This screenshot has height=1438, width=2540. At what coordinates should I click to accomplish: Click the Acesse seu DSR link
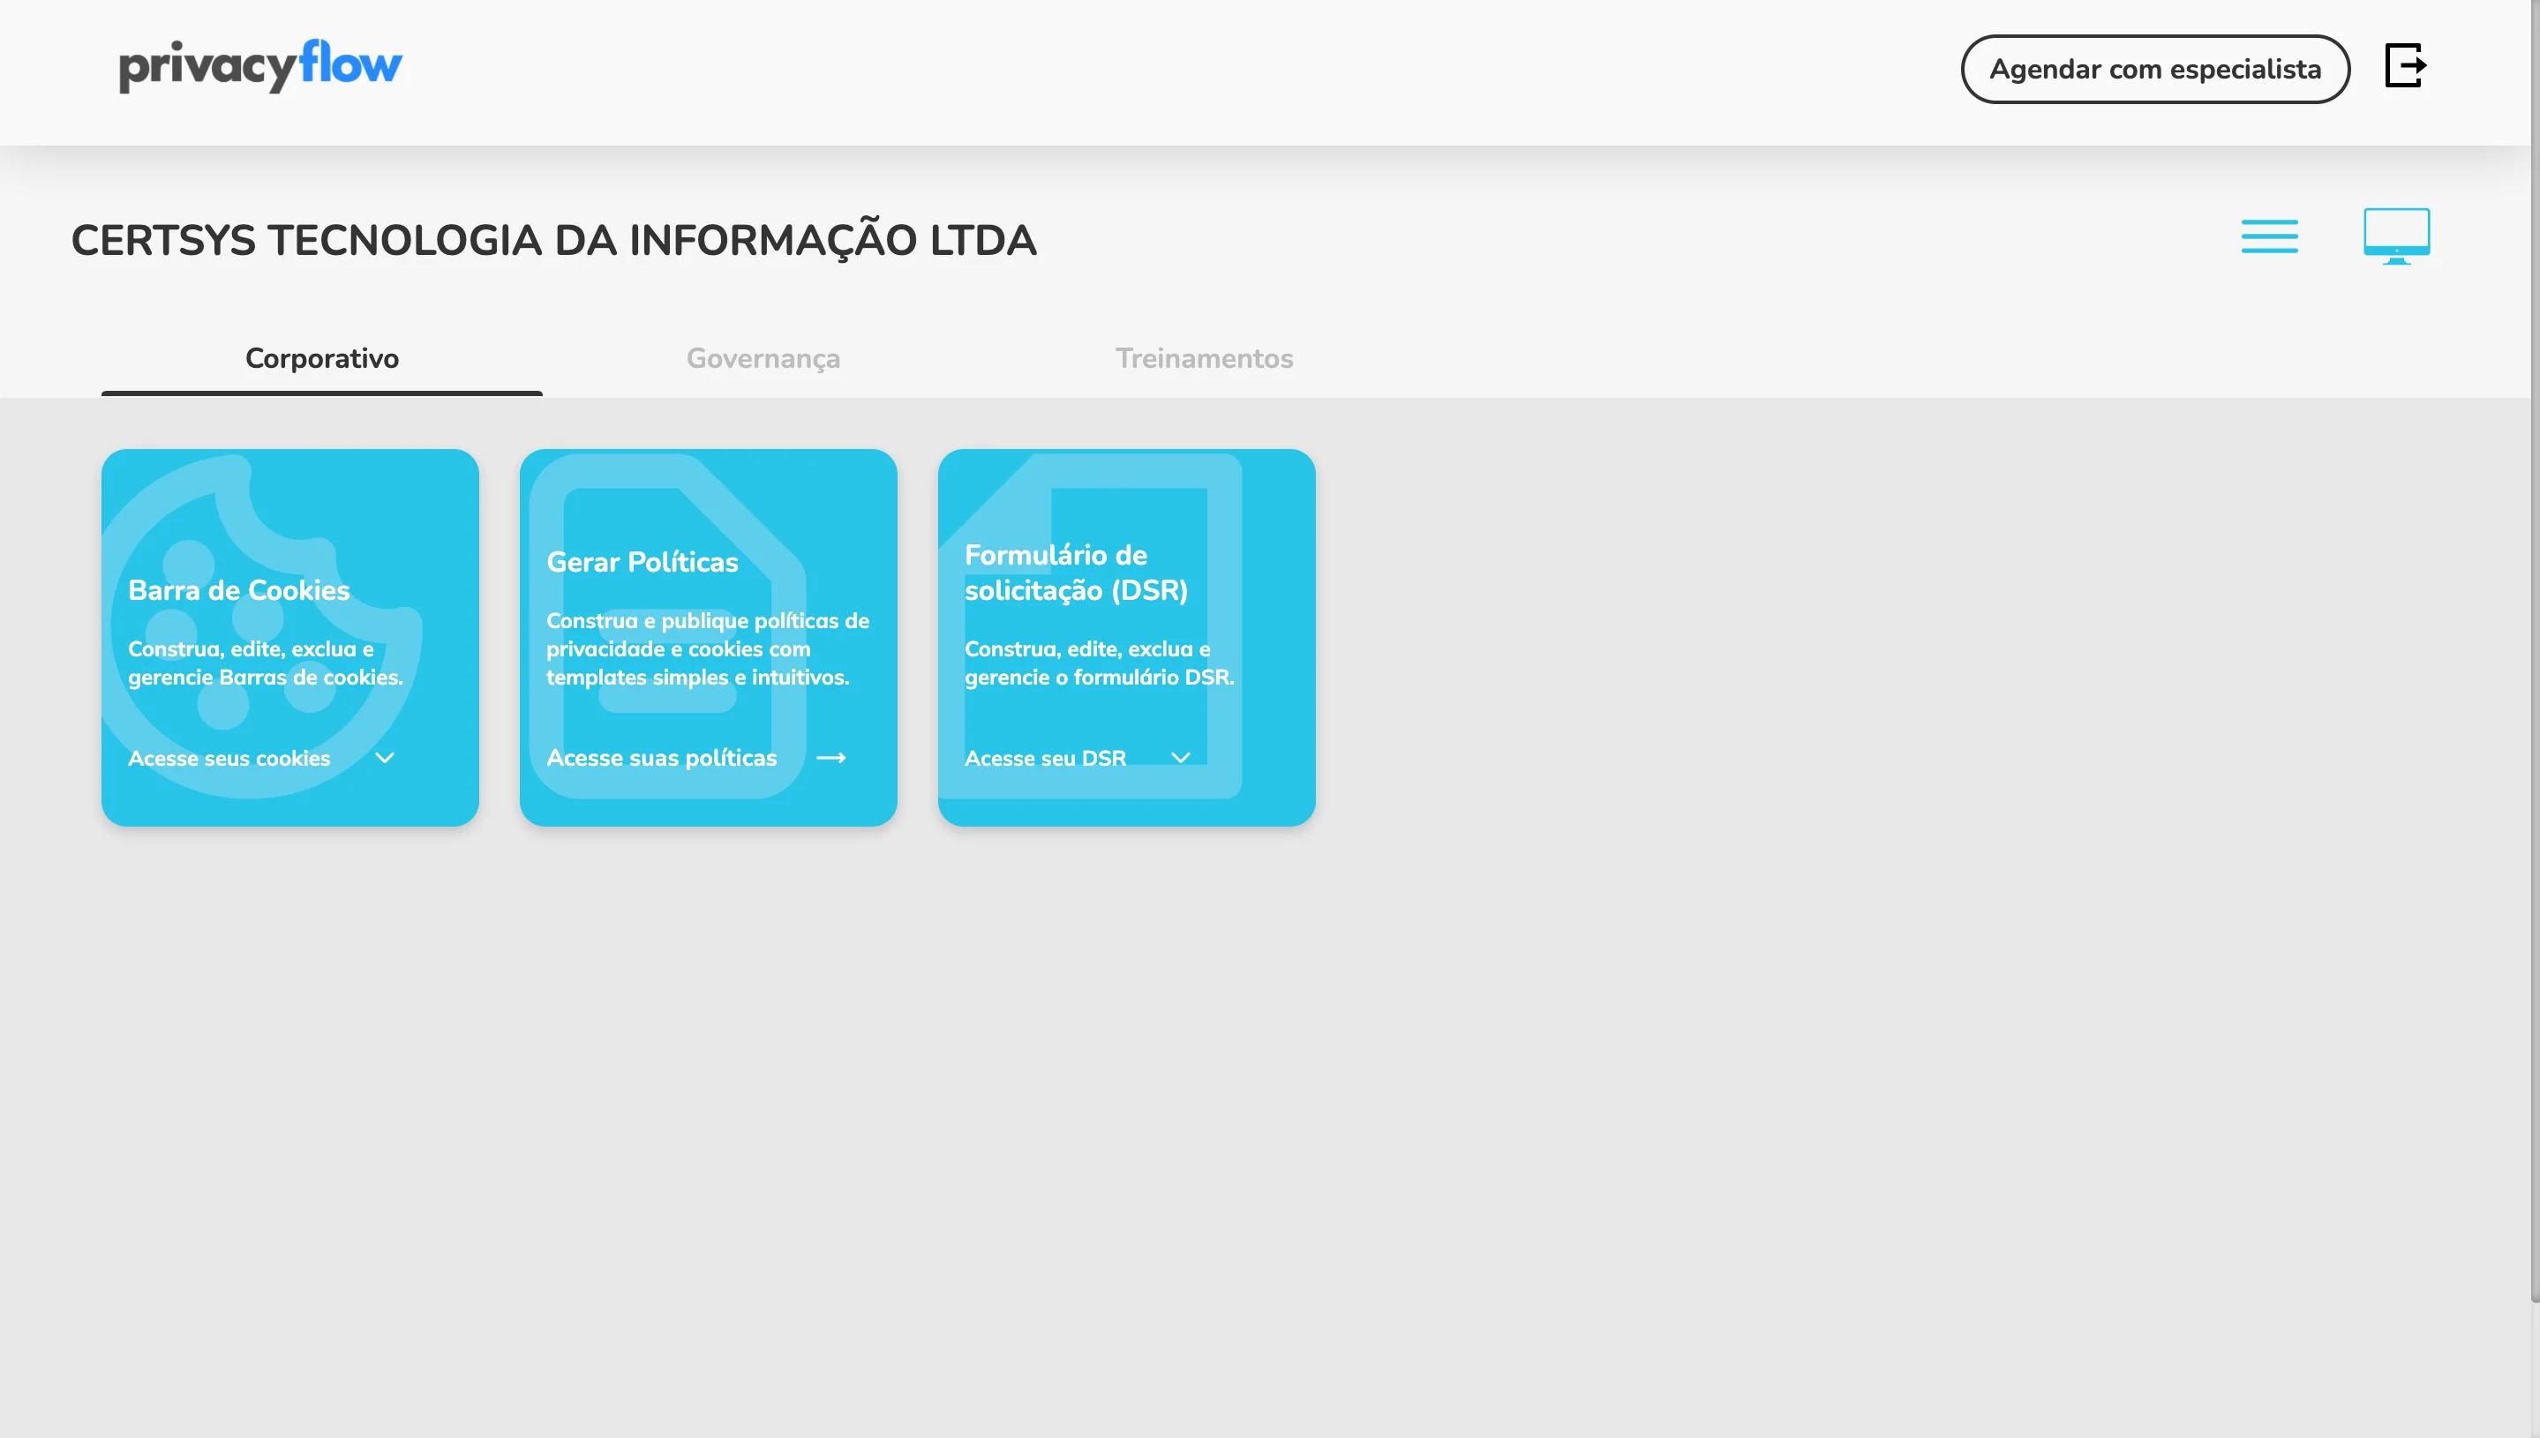(1045, 759)
